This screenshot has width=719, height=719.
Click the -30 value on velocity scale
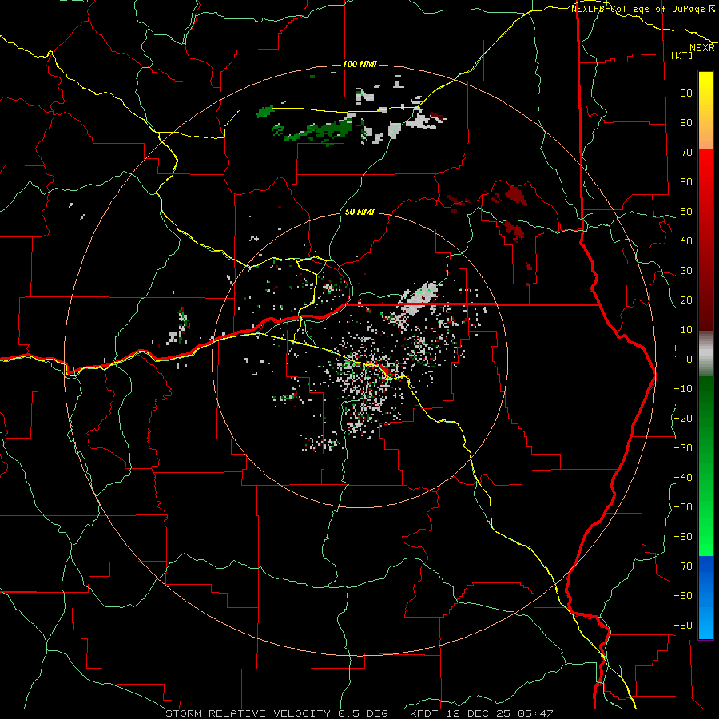[683, 448]
